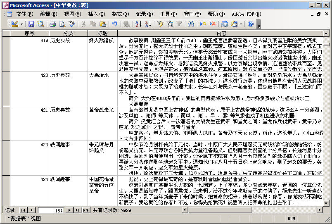Run the spelling check tool
Screen dimensions: 332x224
click(71, 24)
